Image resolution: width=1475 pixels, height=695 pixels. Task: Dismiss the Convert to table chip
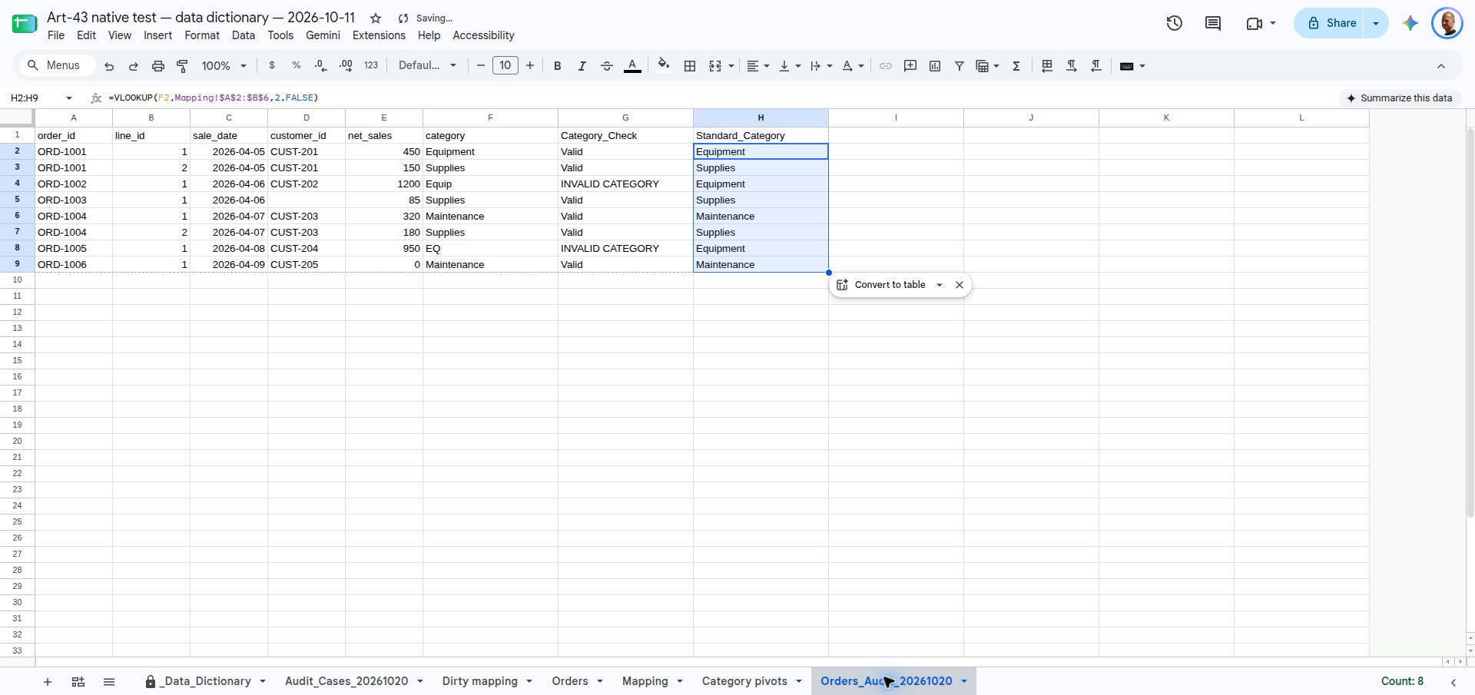coord(960,285)
